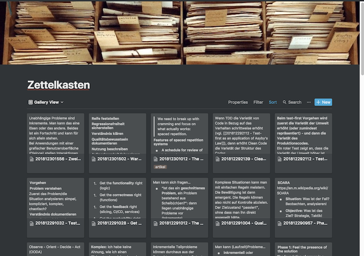Click page icon of 201812301556 card
The image size is (364, 256).
(x=32, y=159)
